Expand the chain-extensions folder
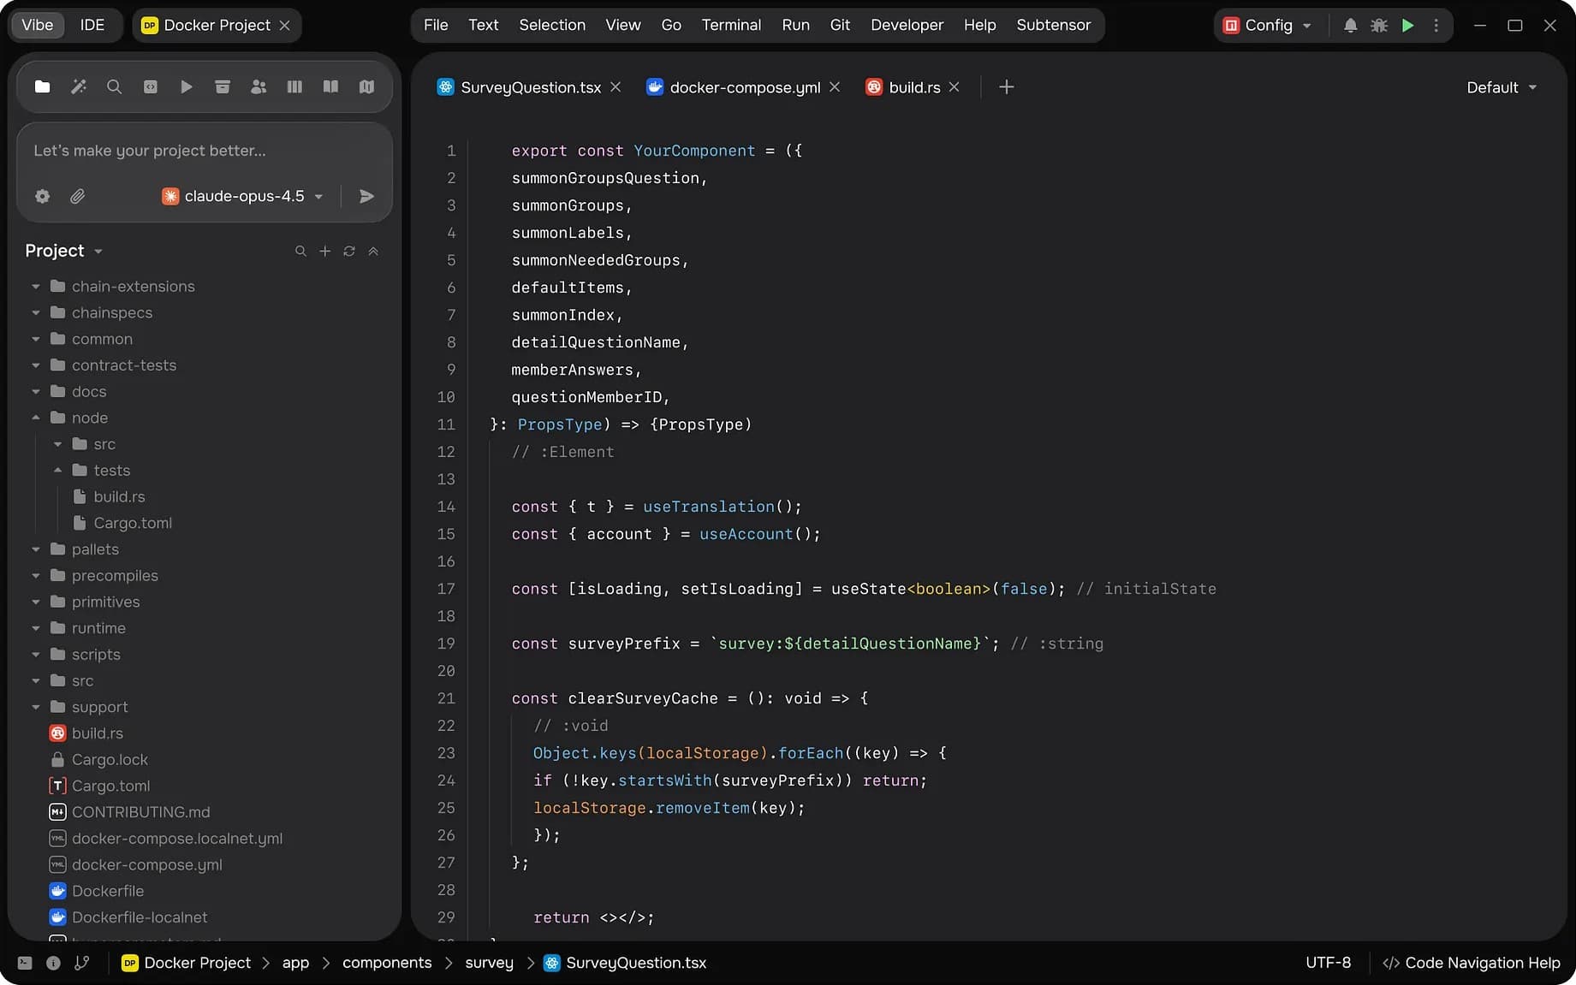Image resolution: width=1576 pixels, height=985 pixels. pos(36,287)
